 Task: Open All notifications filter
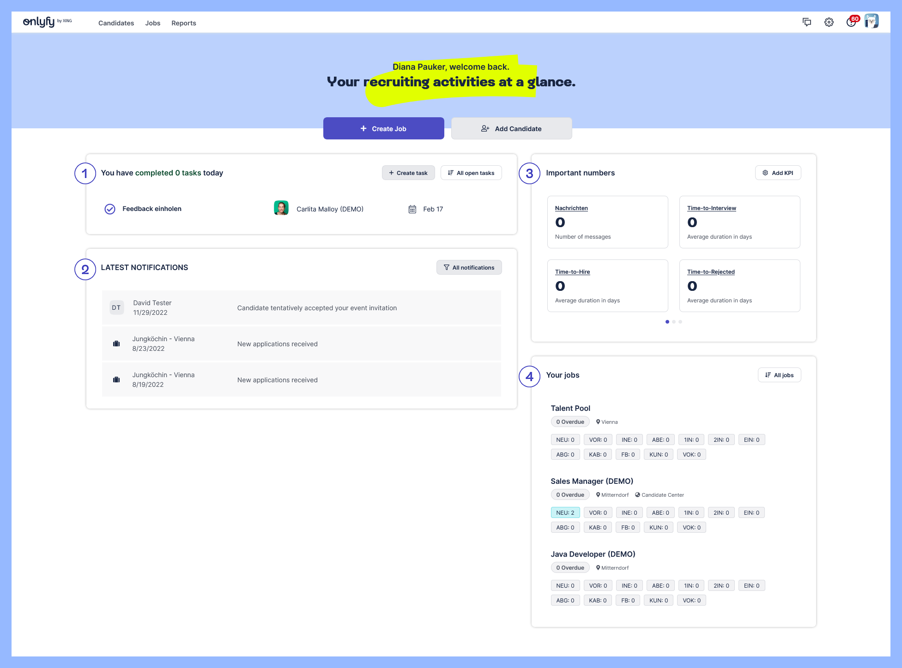tap(469, 267)
